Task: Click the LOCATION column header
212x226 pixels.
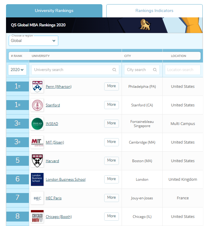Action: click(178, 56)
